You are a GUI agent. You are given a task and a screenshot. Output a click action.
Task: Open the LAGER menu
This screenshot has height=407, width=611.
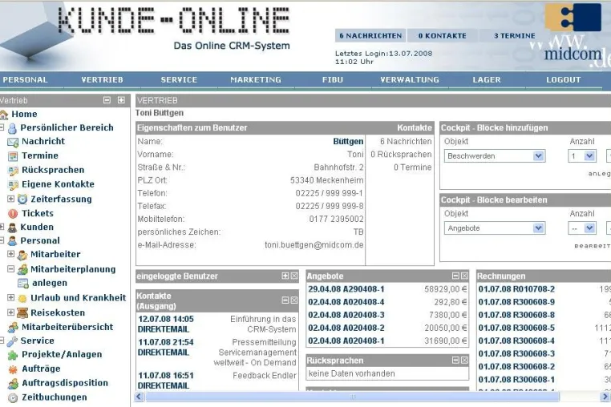pos(486,80)
